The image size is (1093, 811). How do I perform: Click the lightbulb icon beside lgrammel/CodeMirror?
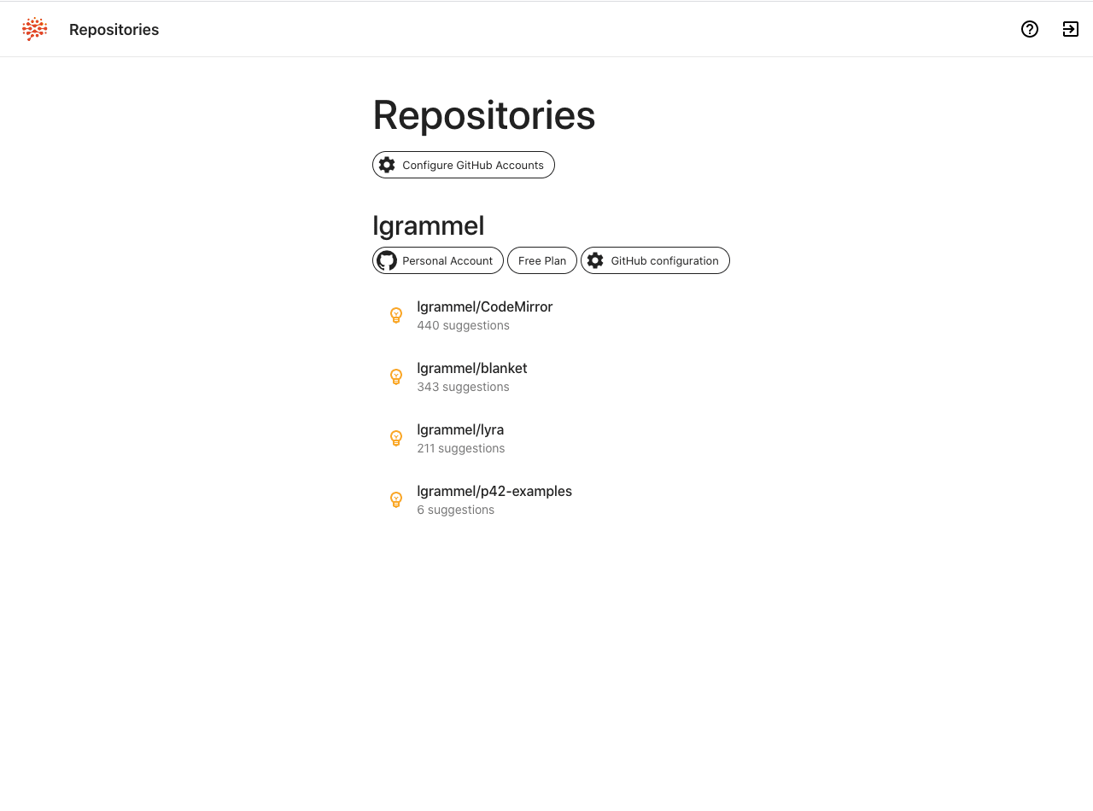click(396, 315)
